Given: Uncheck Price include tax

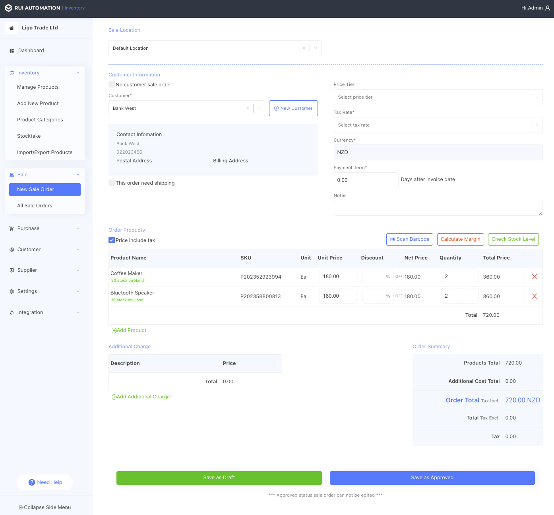Looking at the screenshot, I should coord(112,240).
